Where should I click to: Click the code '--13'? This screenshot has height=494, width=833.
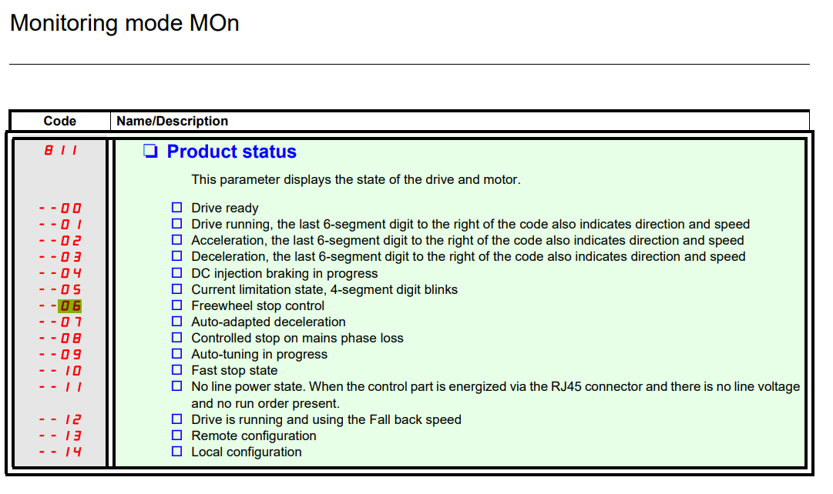[60, 436]
